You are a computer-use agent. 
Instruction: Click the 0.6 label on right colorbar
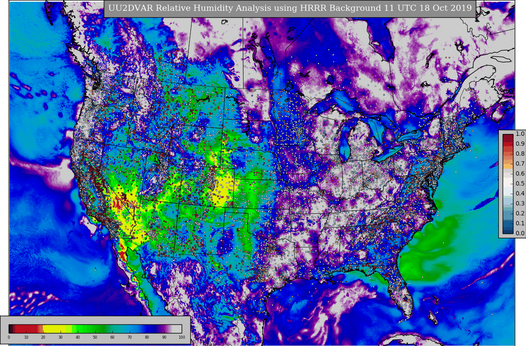click(x=520, y=173)
